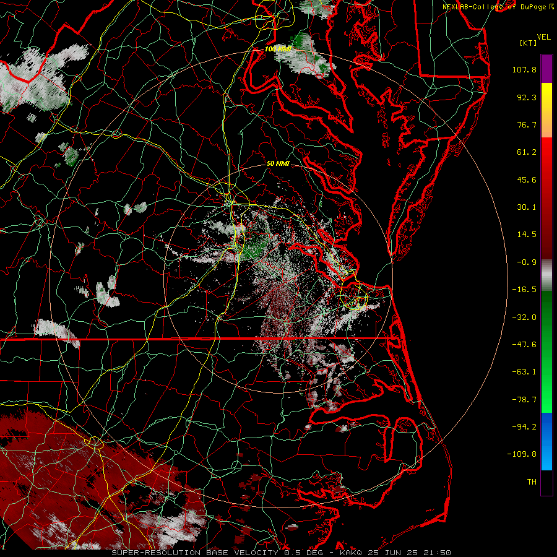Click the -16.5 legend value
Screen dimensions: 557x557
524,290
